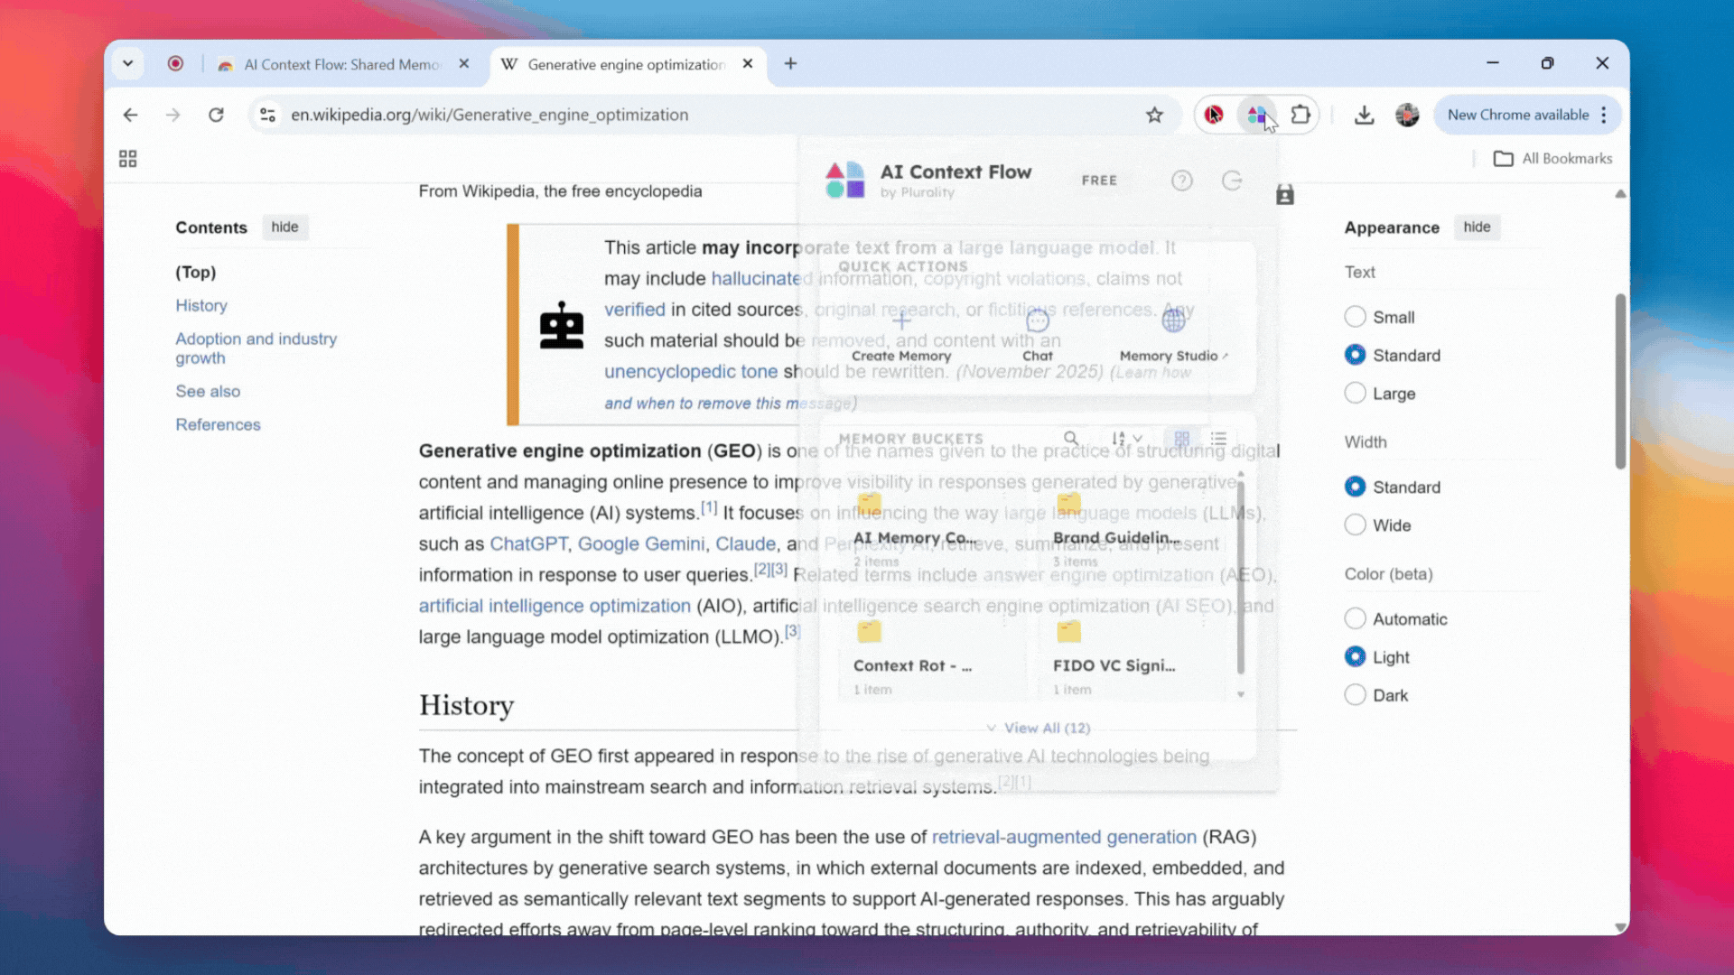1734x975 pixels.
Task: Open Chrome downloads icon
Action: 1364,115
